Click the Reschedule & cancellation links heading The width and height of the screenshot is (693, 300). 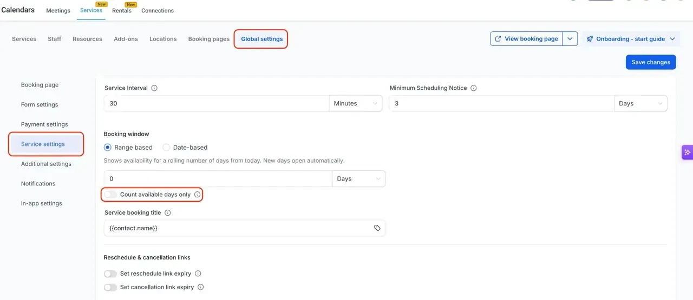pos(147,257)
